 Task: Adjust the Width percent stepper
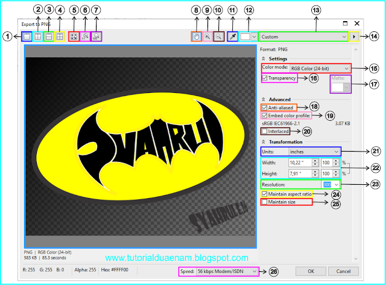tap(337, 162)
